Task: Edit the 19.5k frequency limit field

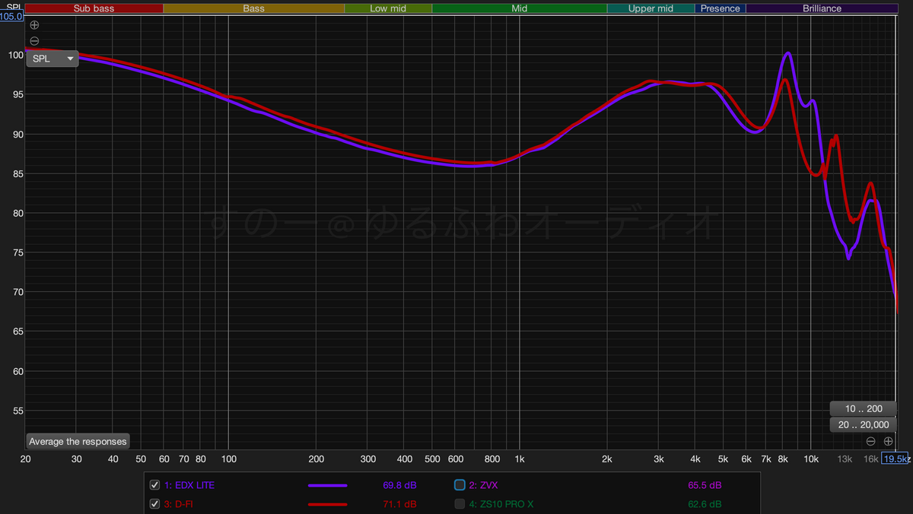Action: coord(896,458)
